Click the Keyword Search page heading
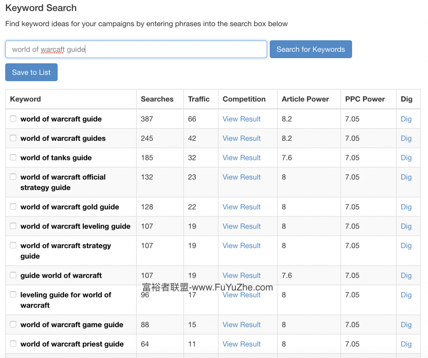Image resolution: width=428 pixels, height=358 pixels. coord(41,8)
